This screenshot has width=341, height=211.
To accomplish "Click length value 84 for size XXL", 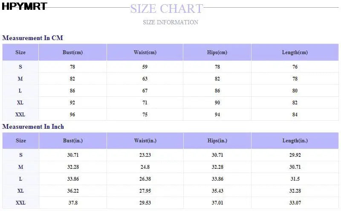I will [x=295, y=115].
